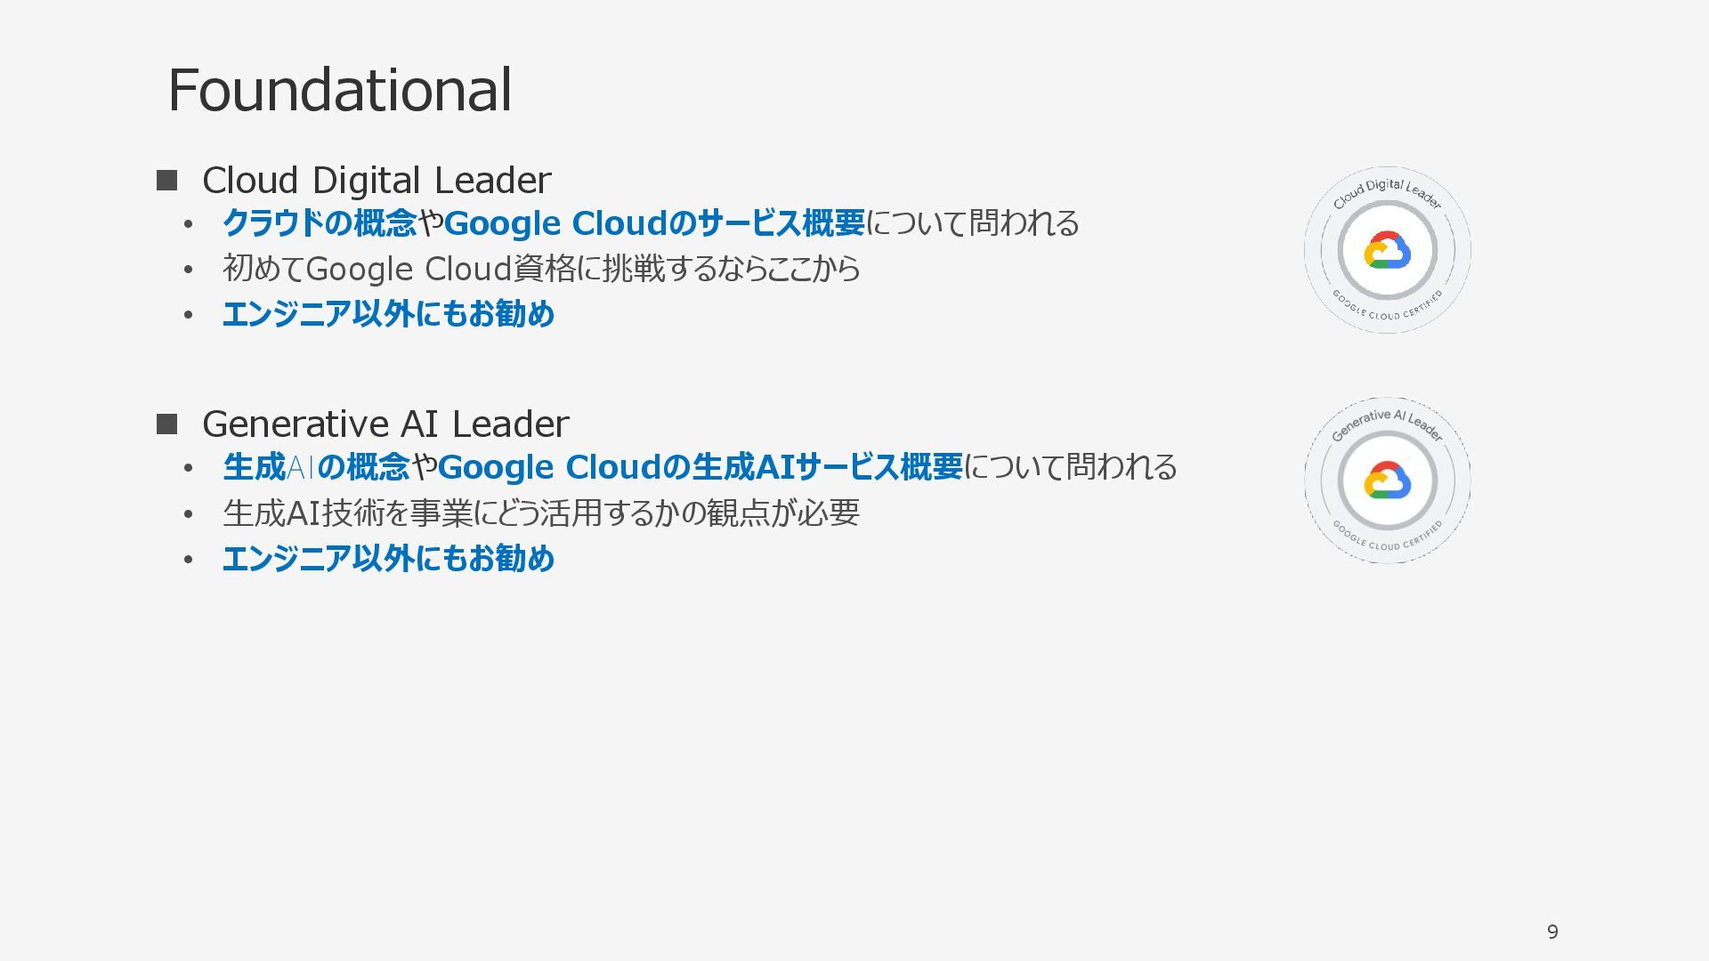This screenshot has width=1709, height=961.
Task: Select the Foundational slide title
Action: [x=340, y=90]
